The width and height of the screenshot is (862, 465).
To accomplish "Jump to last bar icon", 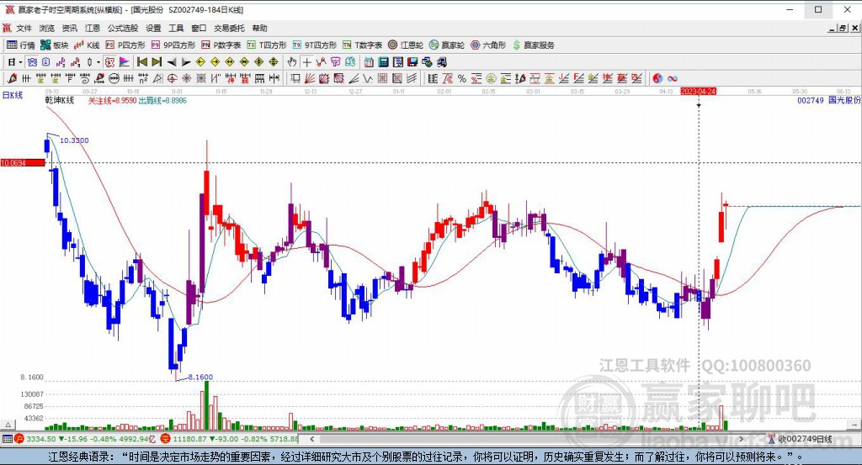I will pyautogui.click(x=157, y=62).
